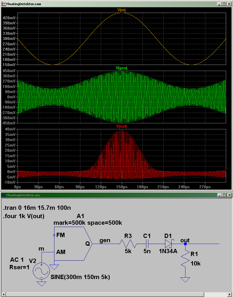Click the V(out) trace label

[121, 126]
